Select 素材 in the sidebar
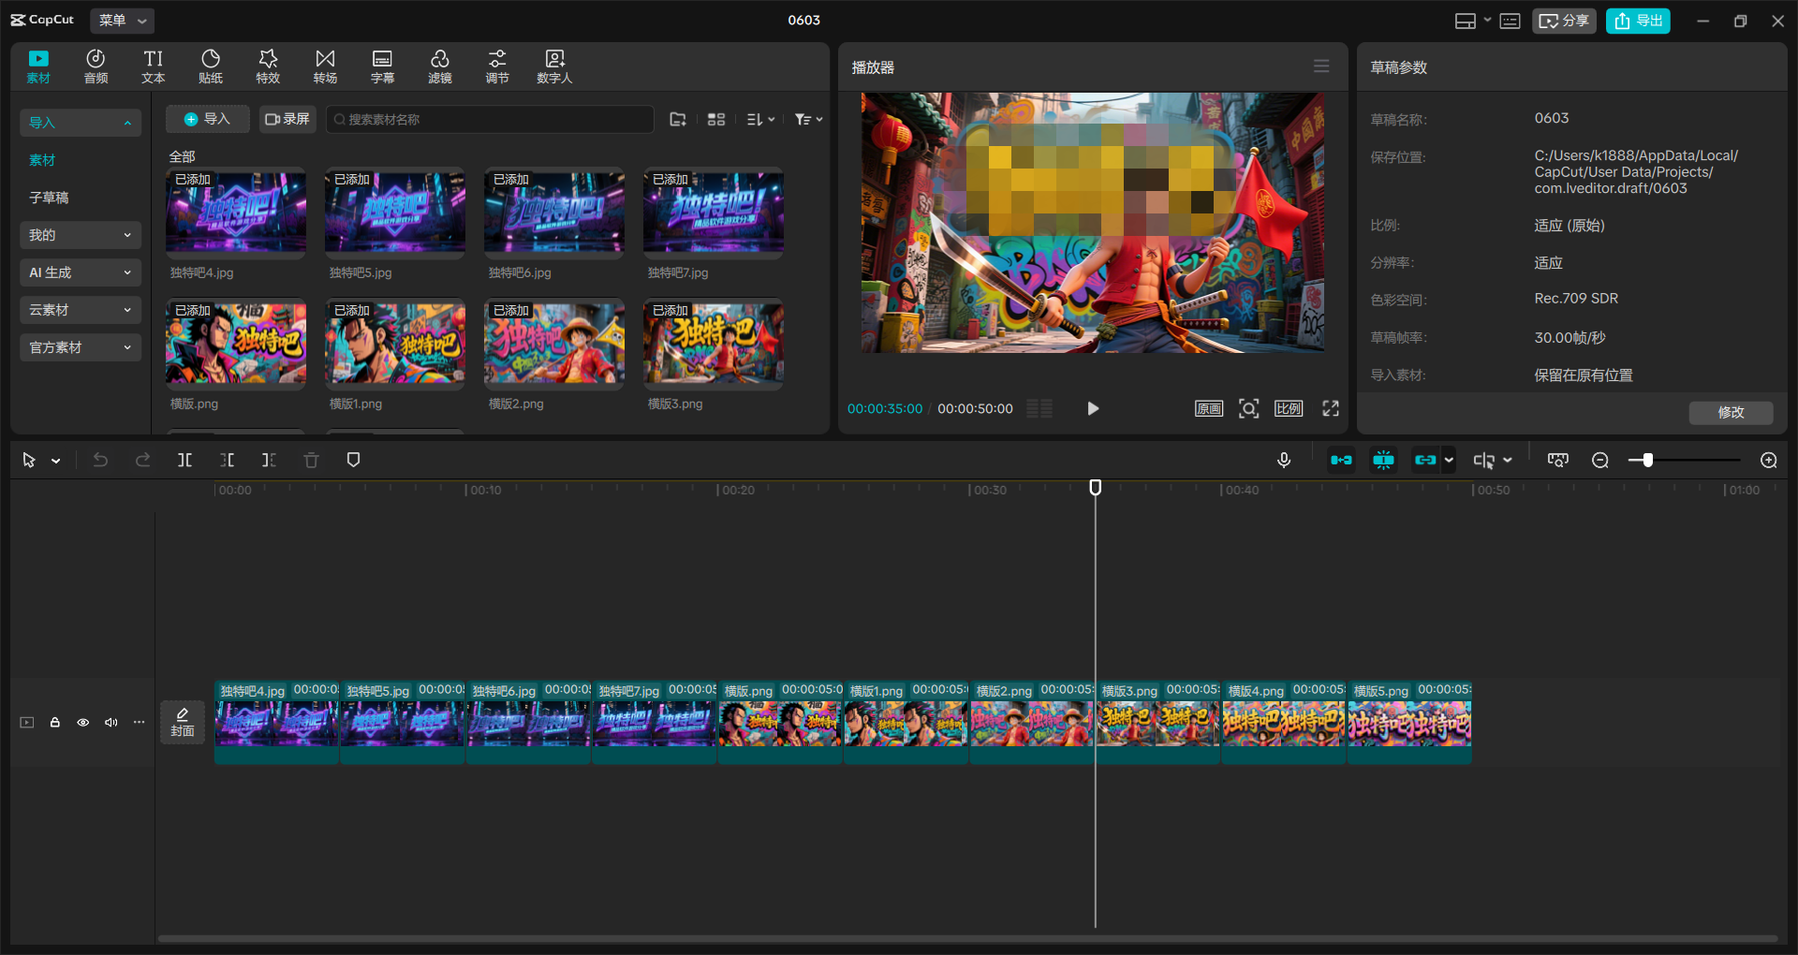Image resolution: width=1798 pixels, height=955 pixels. [x=42, y=160]
